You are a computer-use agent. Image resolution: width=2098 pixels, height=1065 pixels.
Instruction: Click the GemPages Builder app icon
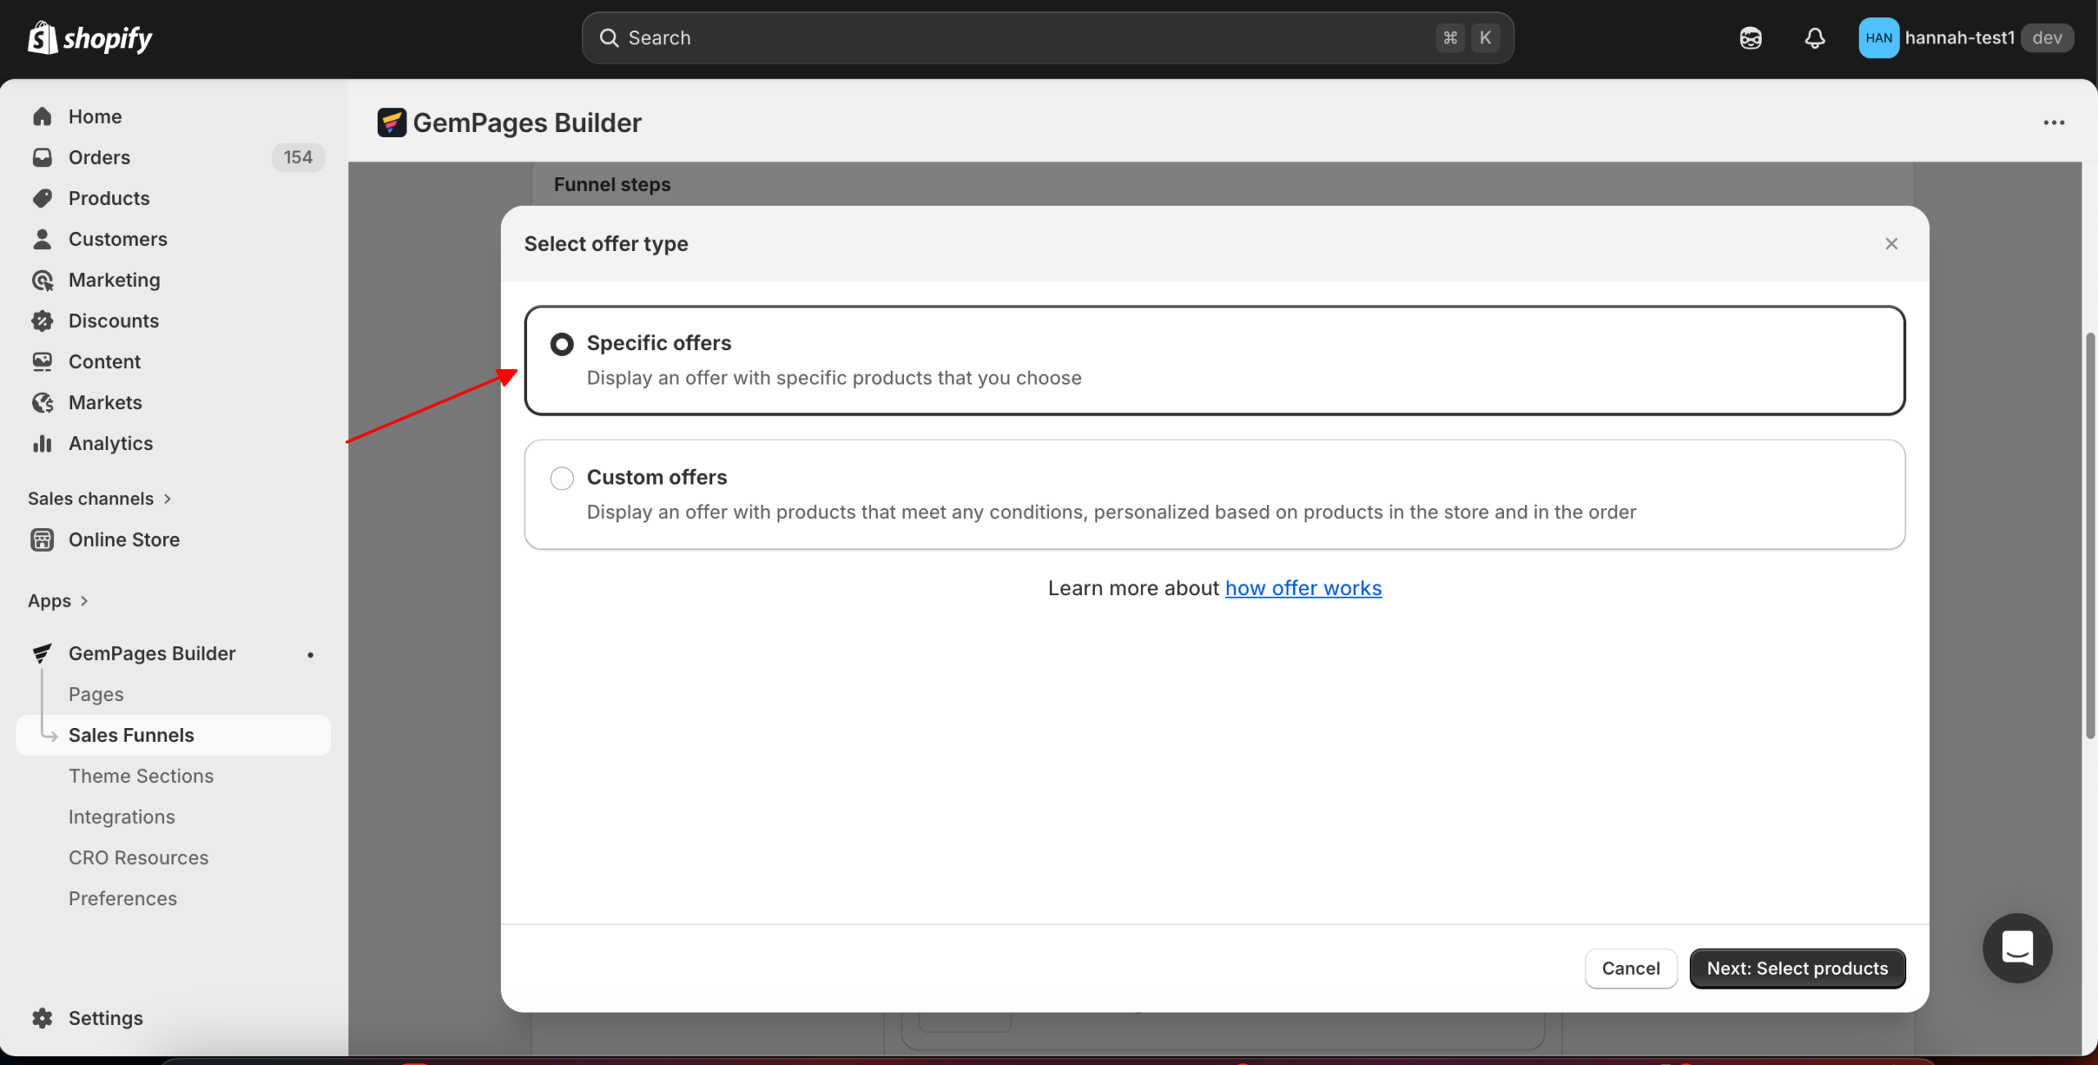tap(42, 653)
